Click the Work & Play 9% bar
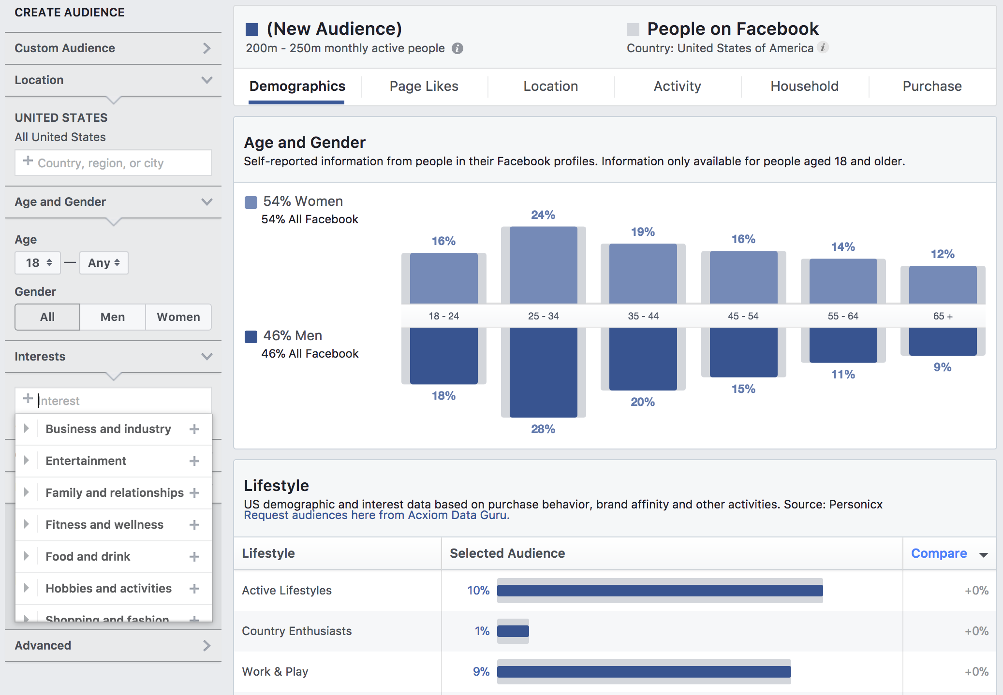The width and height of the screenshot is (1003, 695). tap(644, 672)
